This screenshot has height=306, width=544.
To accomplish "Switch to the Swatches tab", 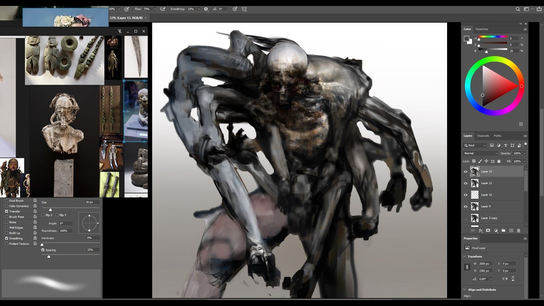I will click(482, 29).
